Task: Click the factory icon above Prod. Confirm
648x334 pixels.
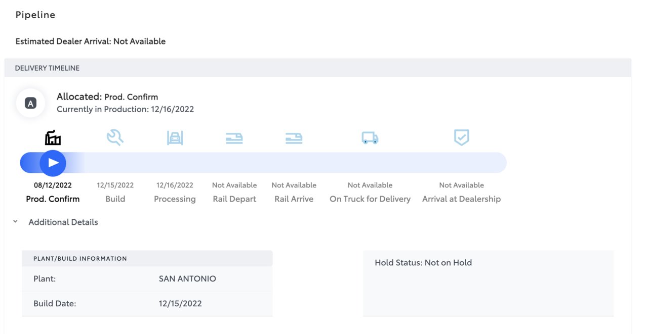Action: click(x=53, y=137)
